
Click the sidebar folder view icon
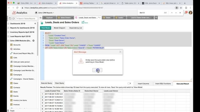[10, 19]
